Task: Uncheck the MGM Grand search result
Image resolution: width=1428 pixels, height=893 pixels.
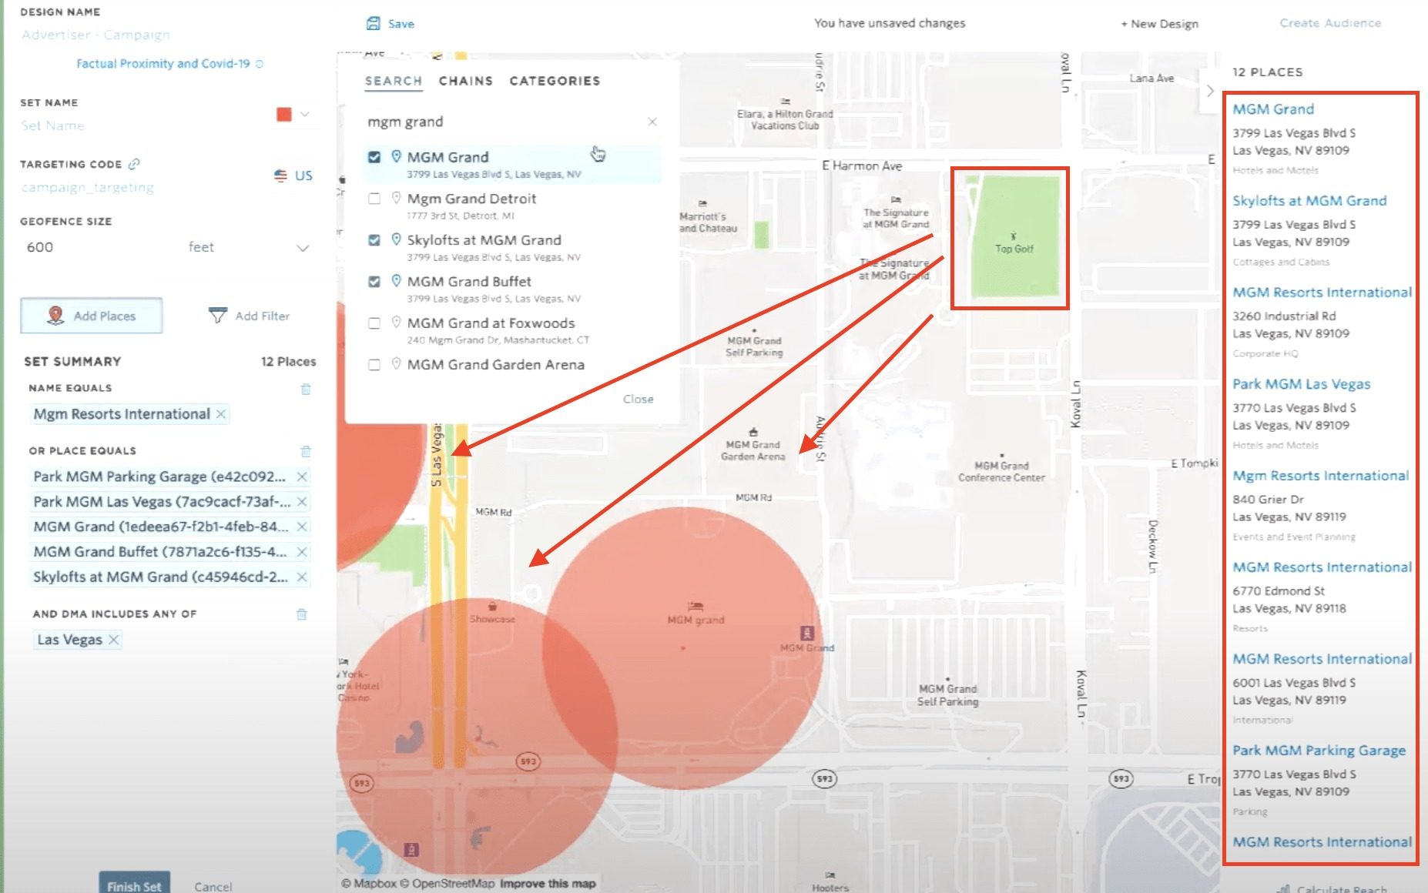Action: (x=374, y=157)
